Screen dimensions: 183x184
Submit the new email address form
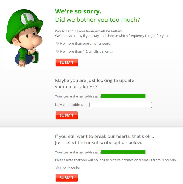click(x=67, y=115)
